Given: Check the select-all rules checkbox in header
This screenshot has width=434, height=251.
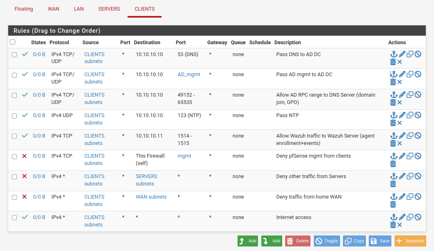Looking at the screenshot, I should point(12,42).
